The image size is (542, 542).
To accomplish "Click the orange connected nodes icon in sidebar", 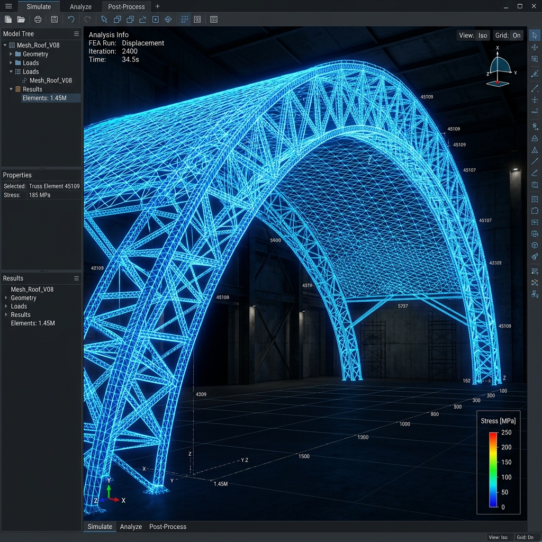I will (535, 283).
